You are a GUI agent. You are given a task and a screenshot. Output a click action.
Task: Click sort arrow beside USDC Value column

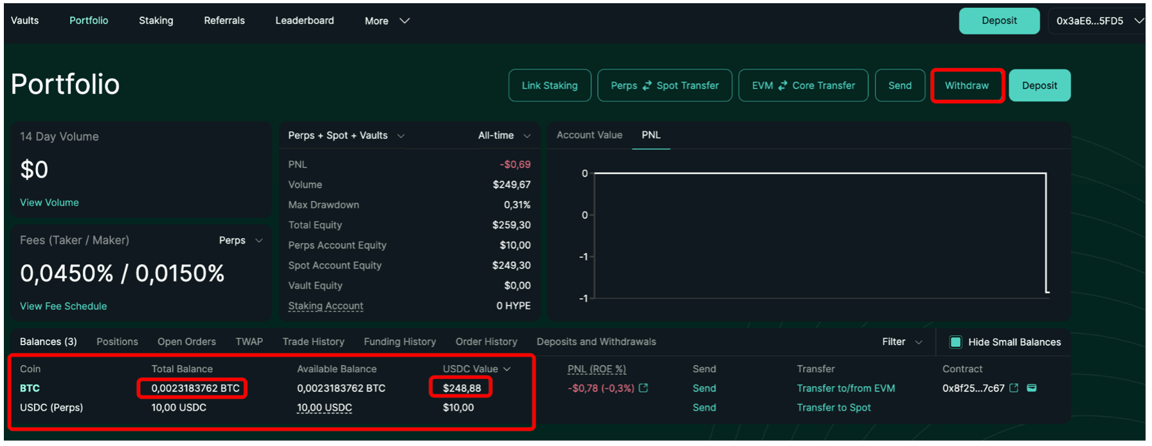click(507, 369)
